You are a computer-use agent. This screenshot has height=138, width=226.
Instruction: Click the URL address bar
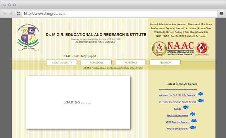120,14
